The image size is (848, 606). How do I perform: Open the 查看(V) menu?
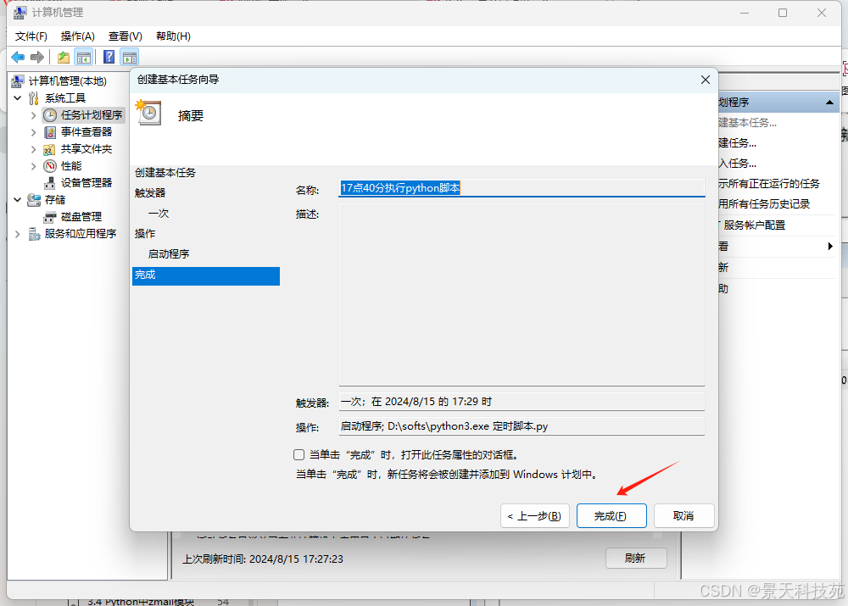[x=126, y=36]
